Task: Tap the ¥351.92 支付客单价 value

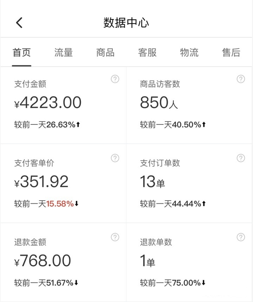Action: 41,182
